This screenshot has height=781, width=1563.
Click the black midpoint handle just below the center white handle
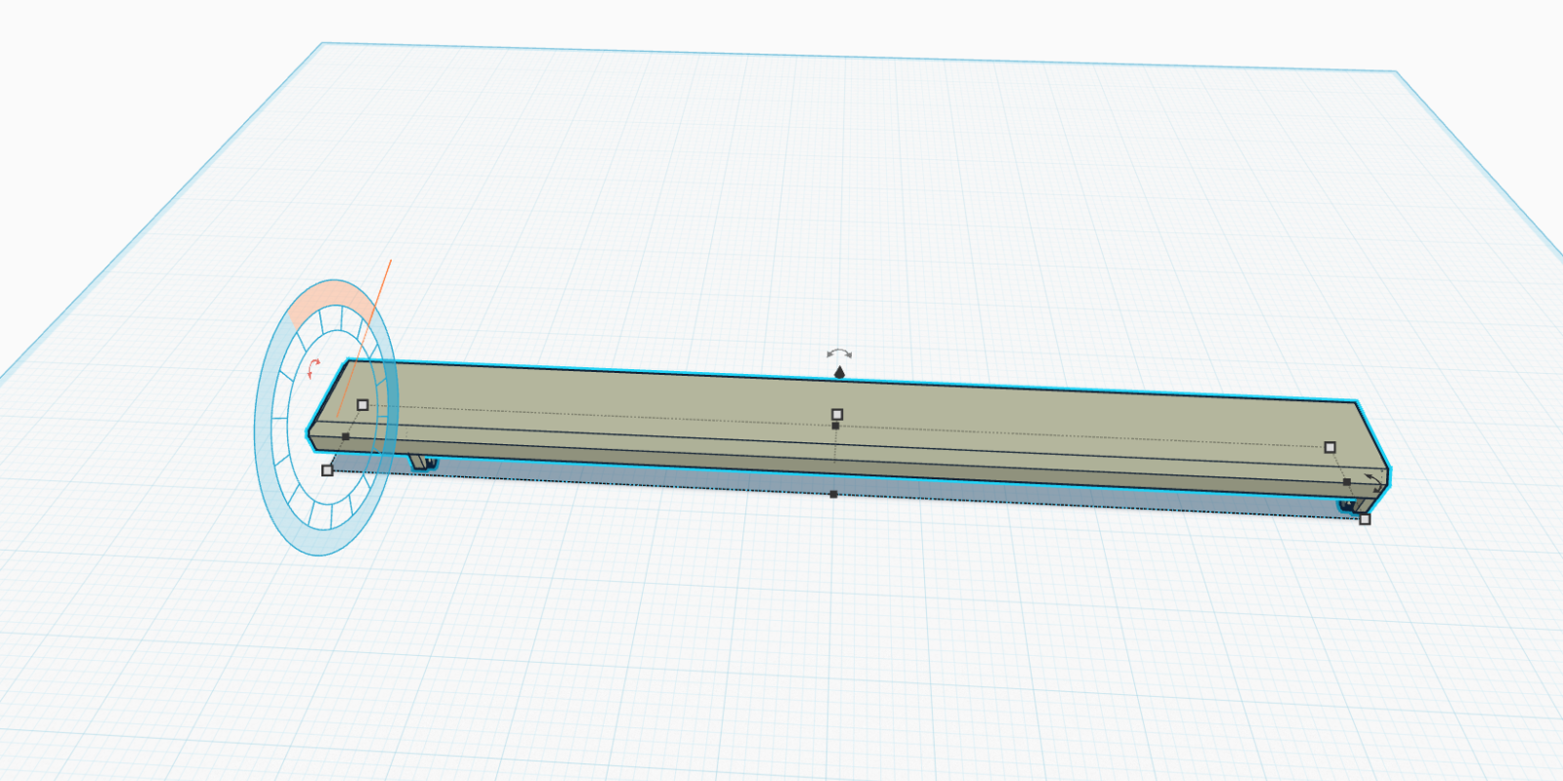[x=835, y=426]
